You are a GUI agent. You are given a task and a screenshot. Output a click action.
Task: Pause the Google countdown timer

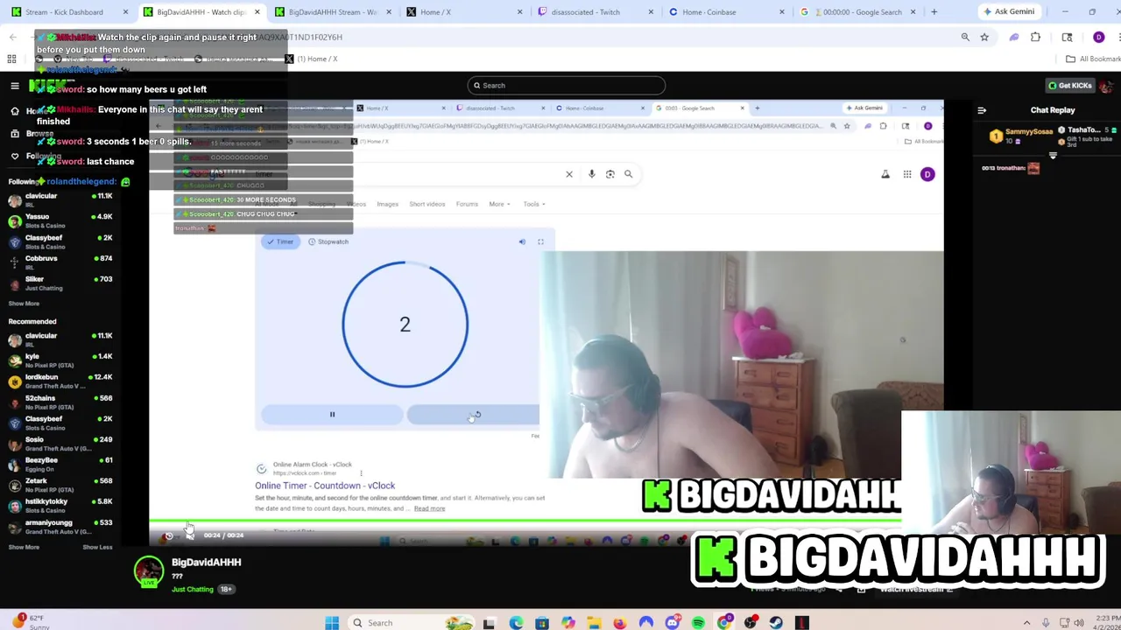(332, 415)
